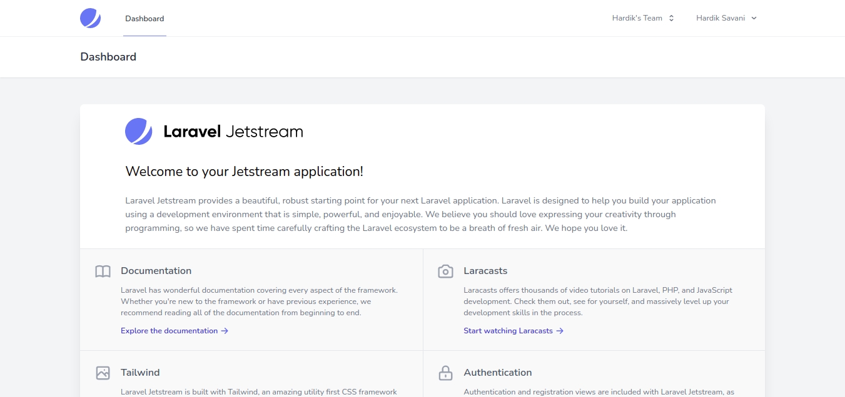
Task: Click the 'Welcome to your Jetstream application!' heading
Action: click(x=244, y=172)
